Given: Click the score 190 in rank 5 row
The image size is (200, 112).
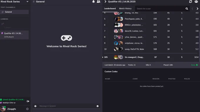Looking at the screenshot, I should pyautogui.click(x=155, y=19).
